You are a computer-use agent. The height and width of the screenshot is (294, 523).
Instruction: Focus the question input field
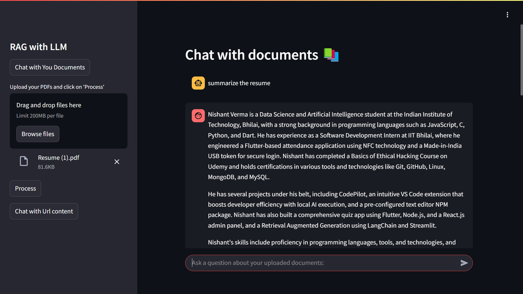click(321, 263)
